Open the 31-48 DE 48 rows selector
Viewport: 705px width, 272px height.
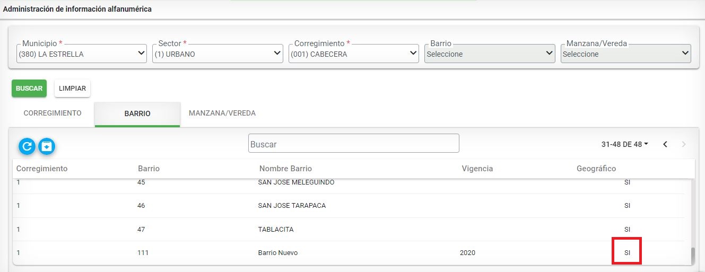pos(625,144)
